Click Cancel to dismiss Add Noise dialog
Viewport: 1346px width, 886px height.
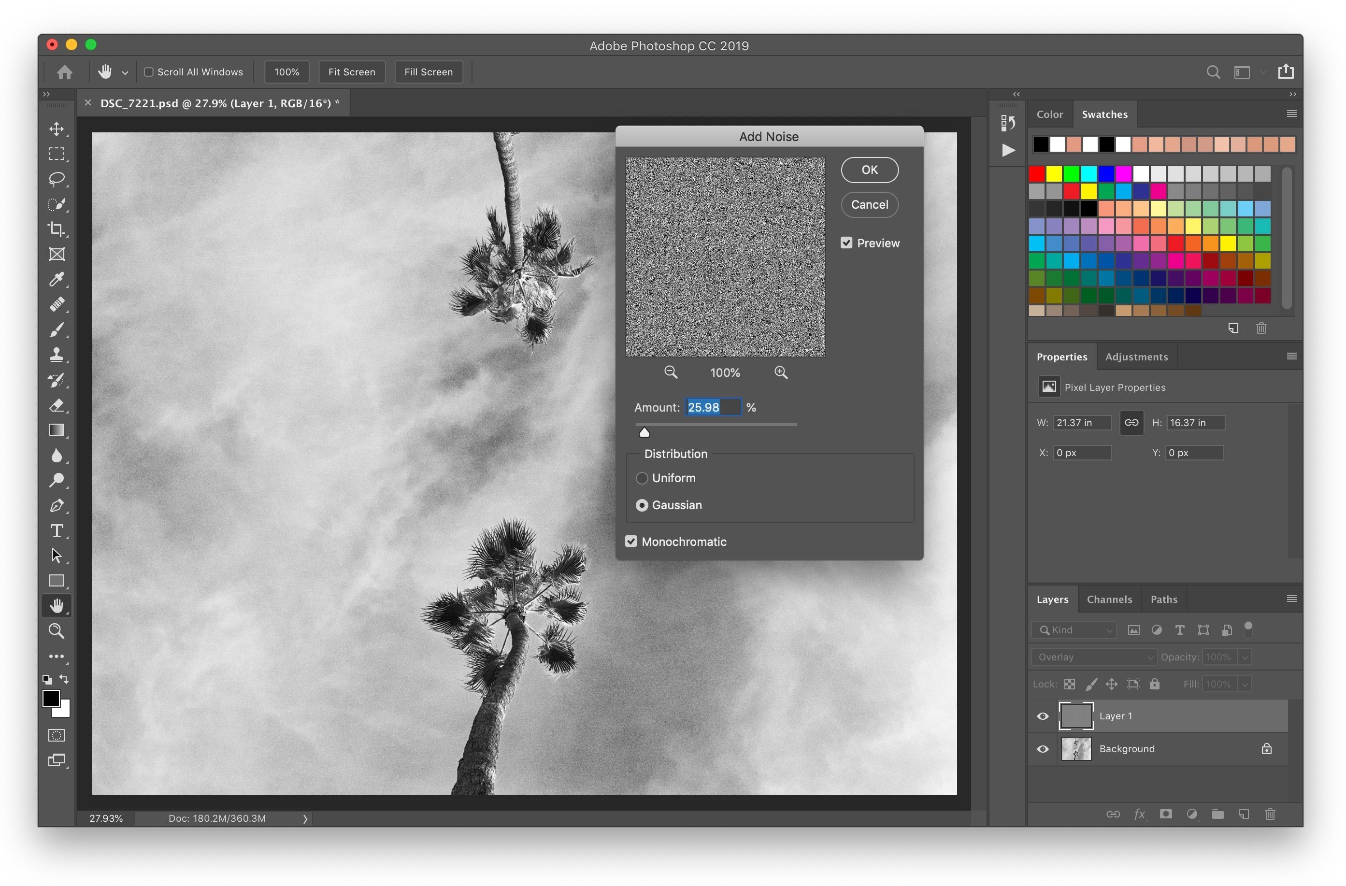(867, 205)
